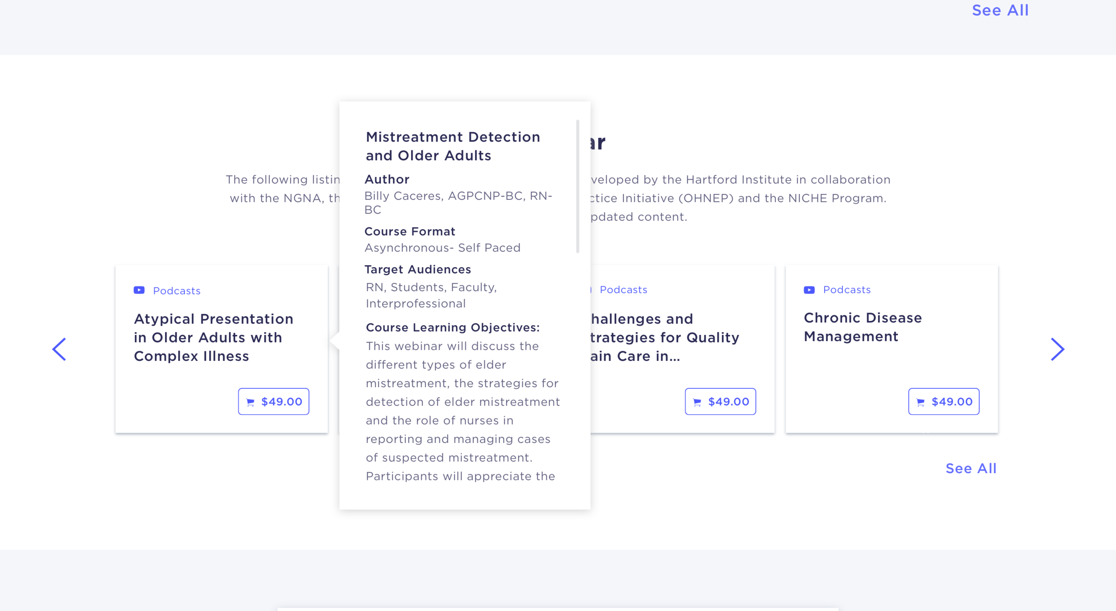Click Podcasts label on Atypical Presentation card
This screenshot has height=611, width=1116.
[177, 291]
